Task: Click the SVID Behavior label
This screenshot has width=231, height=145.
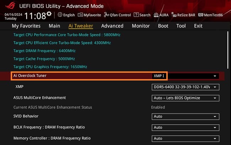Action: click(26, 116)
